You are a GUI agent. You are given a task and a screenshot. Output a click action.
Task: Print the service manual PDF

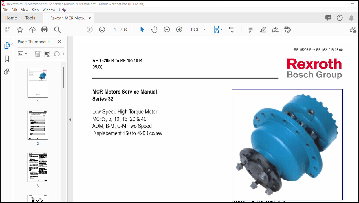coord(44,29)
